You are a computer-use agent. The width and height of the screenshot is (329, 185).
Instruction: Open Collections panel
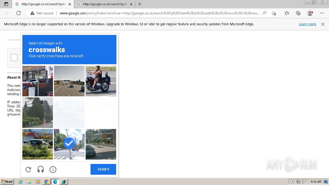click(x=298, y=13)
